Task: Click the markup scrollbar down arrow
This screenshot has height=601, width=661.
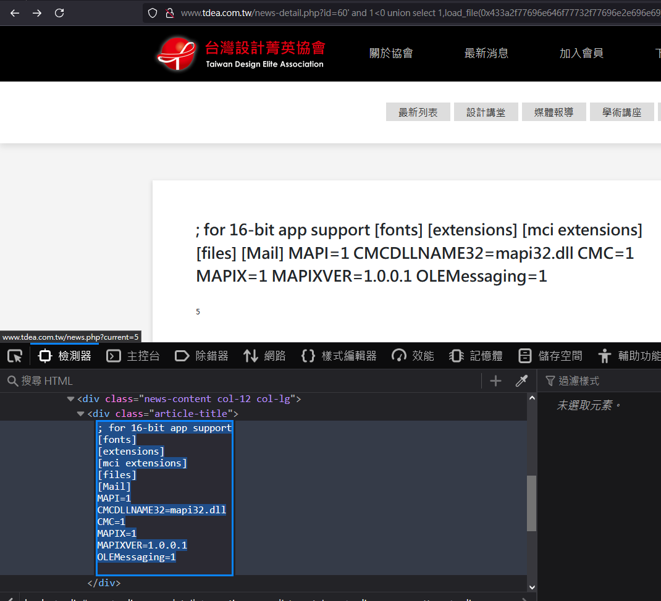Action: [532, 587]
